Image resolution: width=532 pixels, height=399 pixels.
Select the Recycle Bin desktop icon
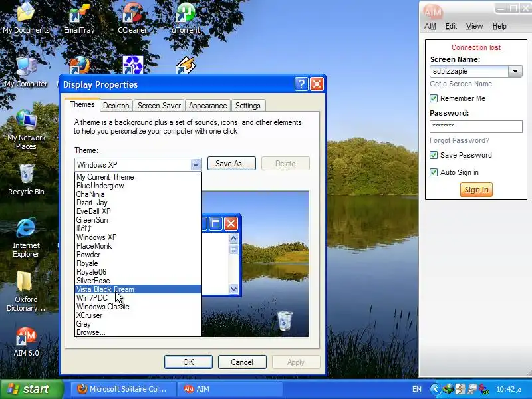26,180
